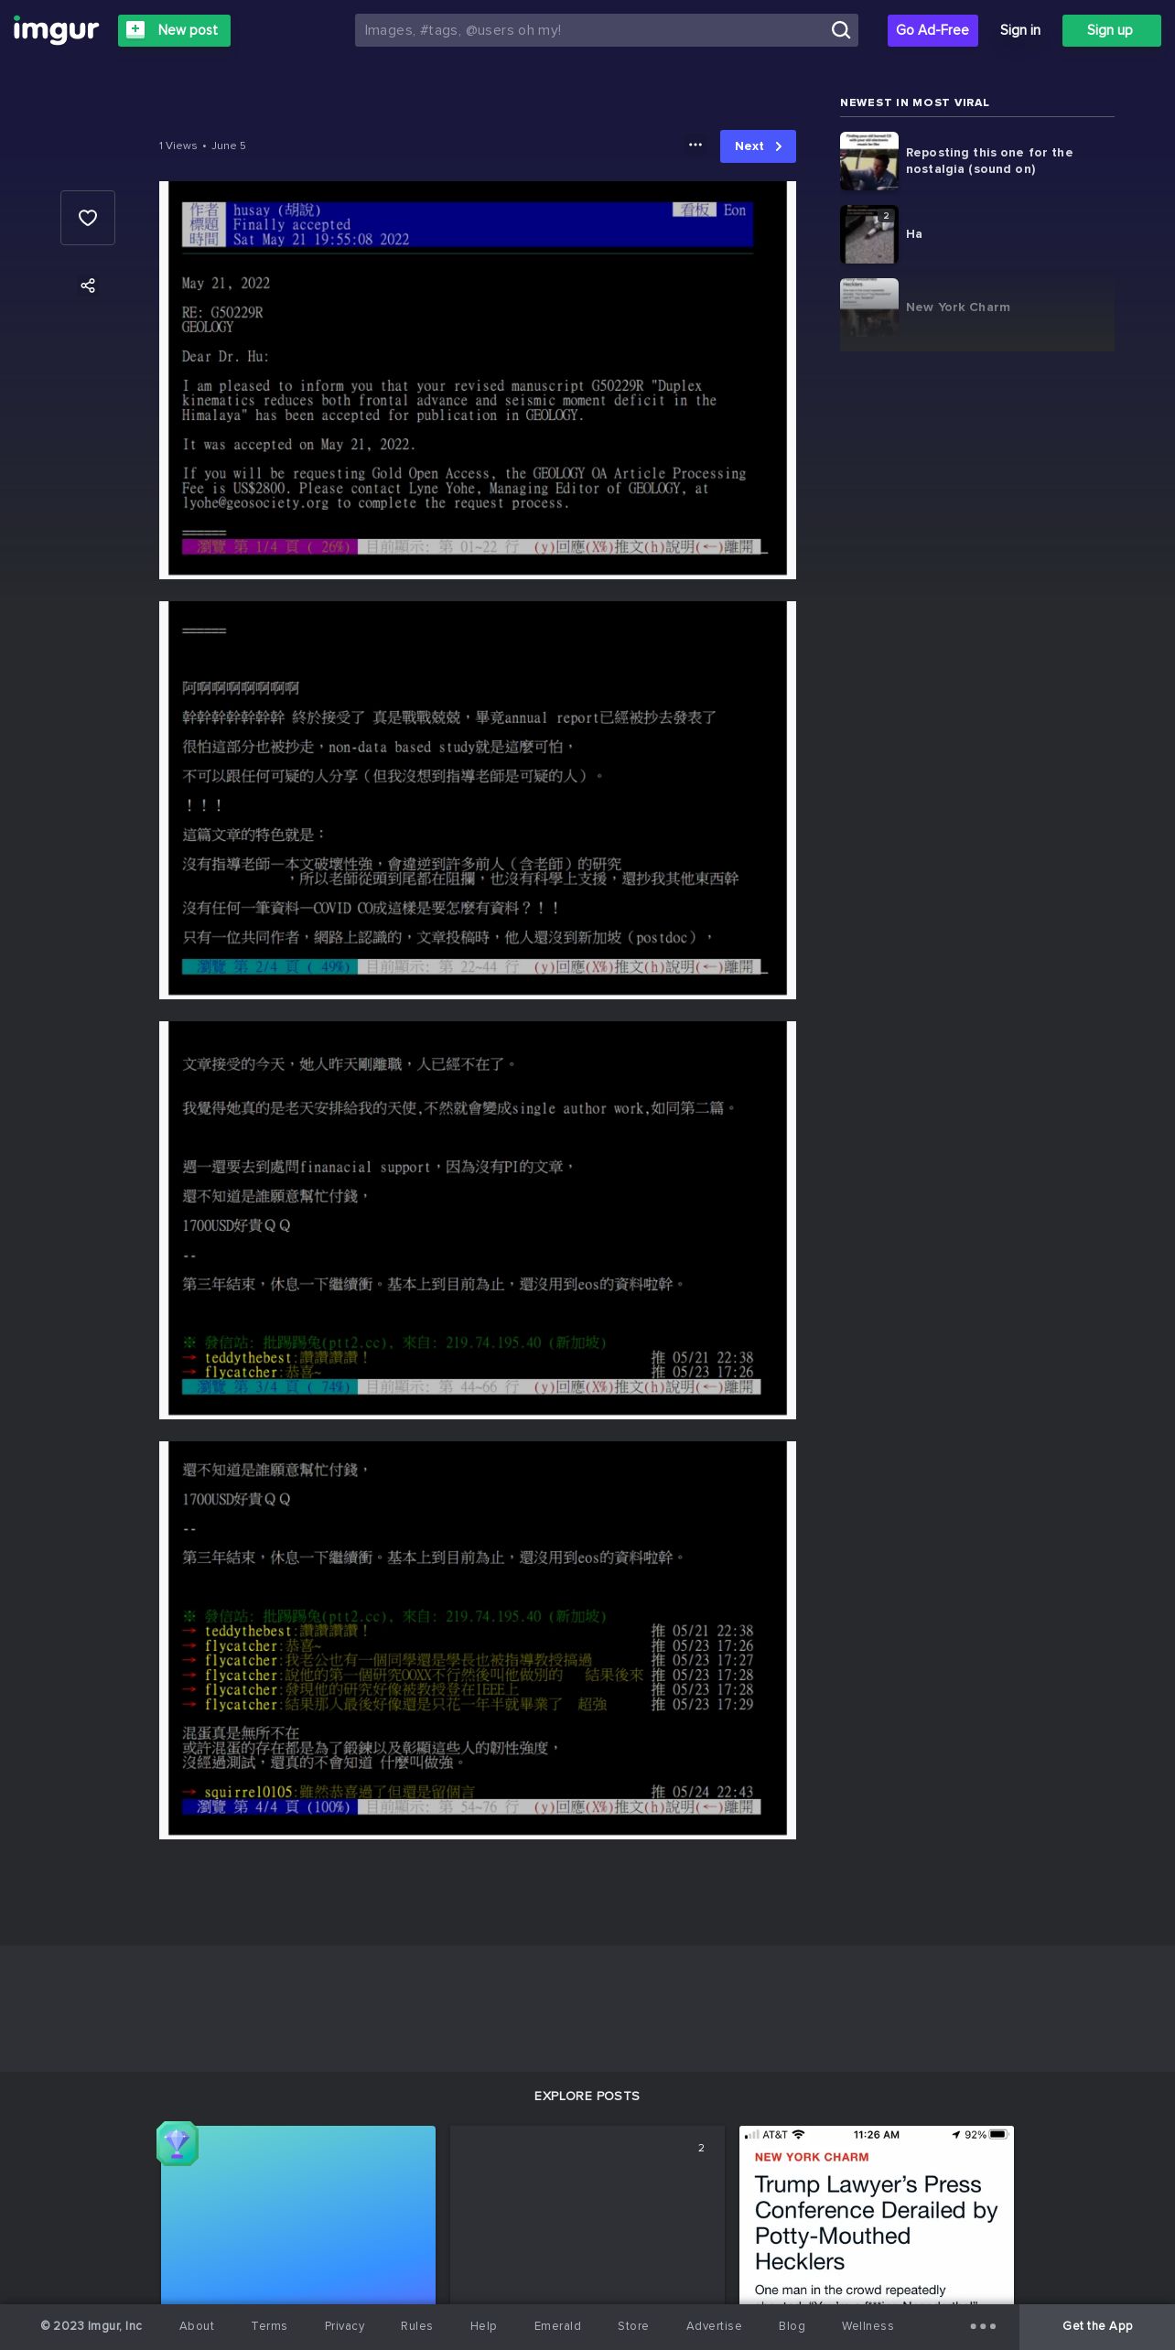Open the Sign in page
This screenshot has width=1175, height=2350.
pyautogui.click(x=1019, y=30)
